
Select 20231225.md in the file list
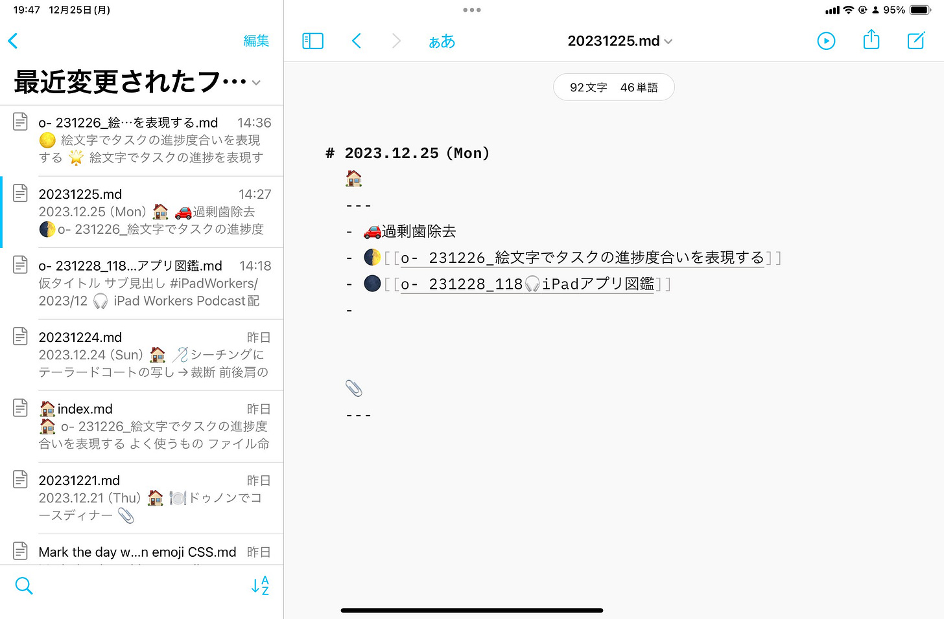point(142,212)
